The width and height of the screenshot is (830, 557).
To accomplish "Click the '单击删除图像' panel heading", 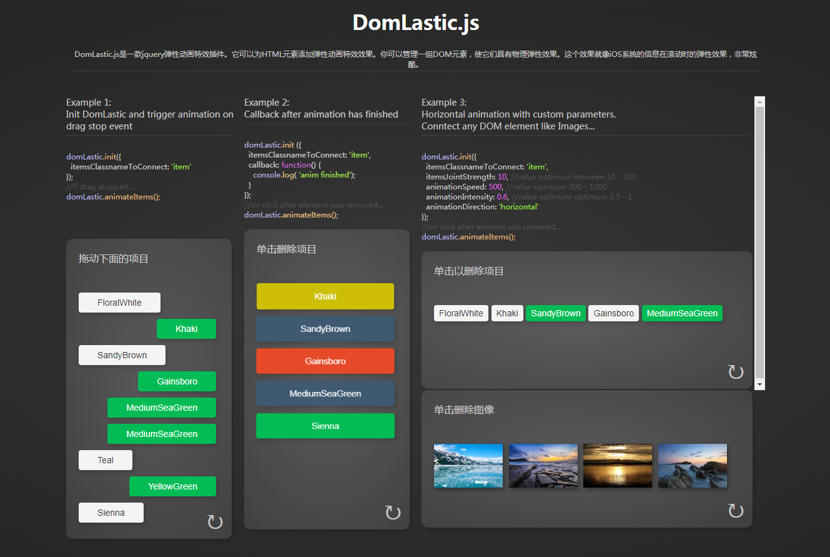I will 464,410.
